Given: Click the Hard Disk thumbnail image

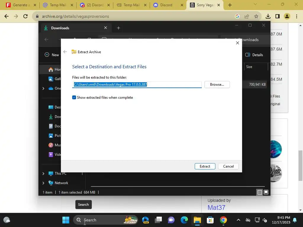Looking at the screenshot, I should click(276, 173).
